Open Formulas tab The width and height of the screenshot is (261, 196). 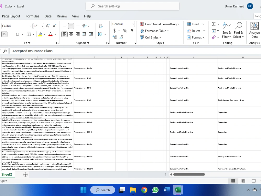click(x=32, y=16)
